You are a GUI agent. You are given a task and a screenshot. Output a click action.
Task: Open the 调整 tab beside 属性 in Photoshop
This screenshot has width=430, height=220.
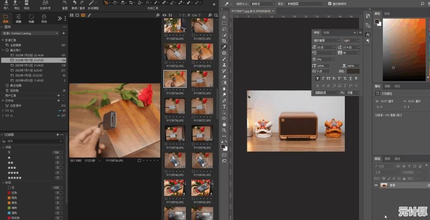[387, 86]
